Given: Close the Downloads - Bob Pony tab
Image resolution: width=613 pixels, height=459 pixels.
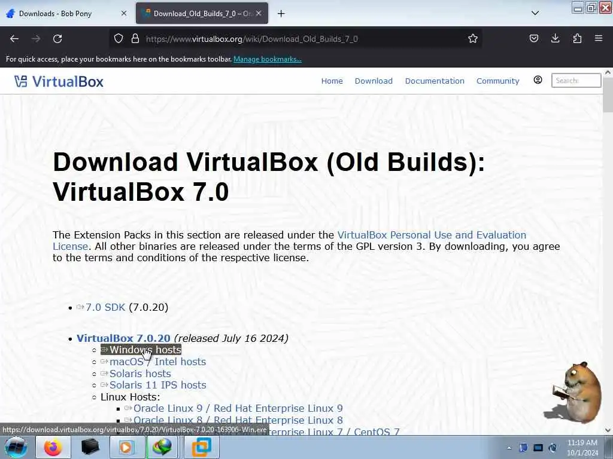Looking at the screenshot, I should [x=124, y=13].
